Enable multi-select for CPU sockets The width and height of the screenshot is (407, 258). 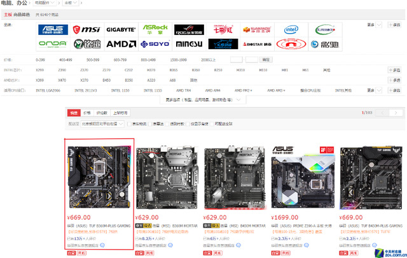coord(394,90)
